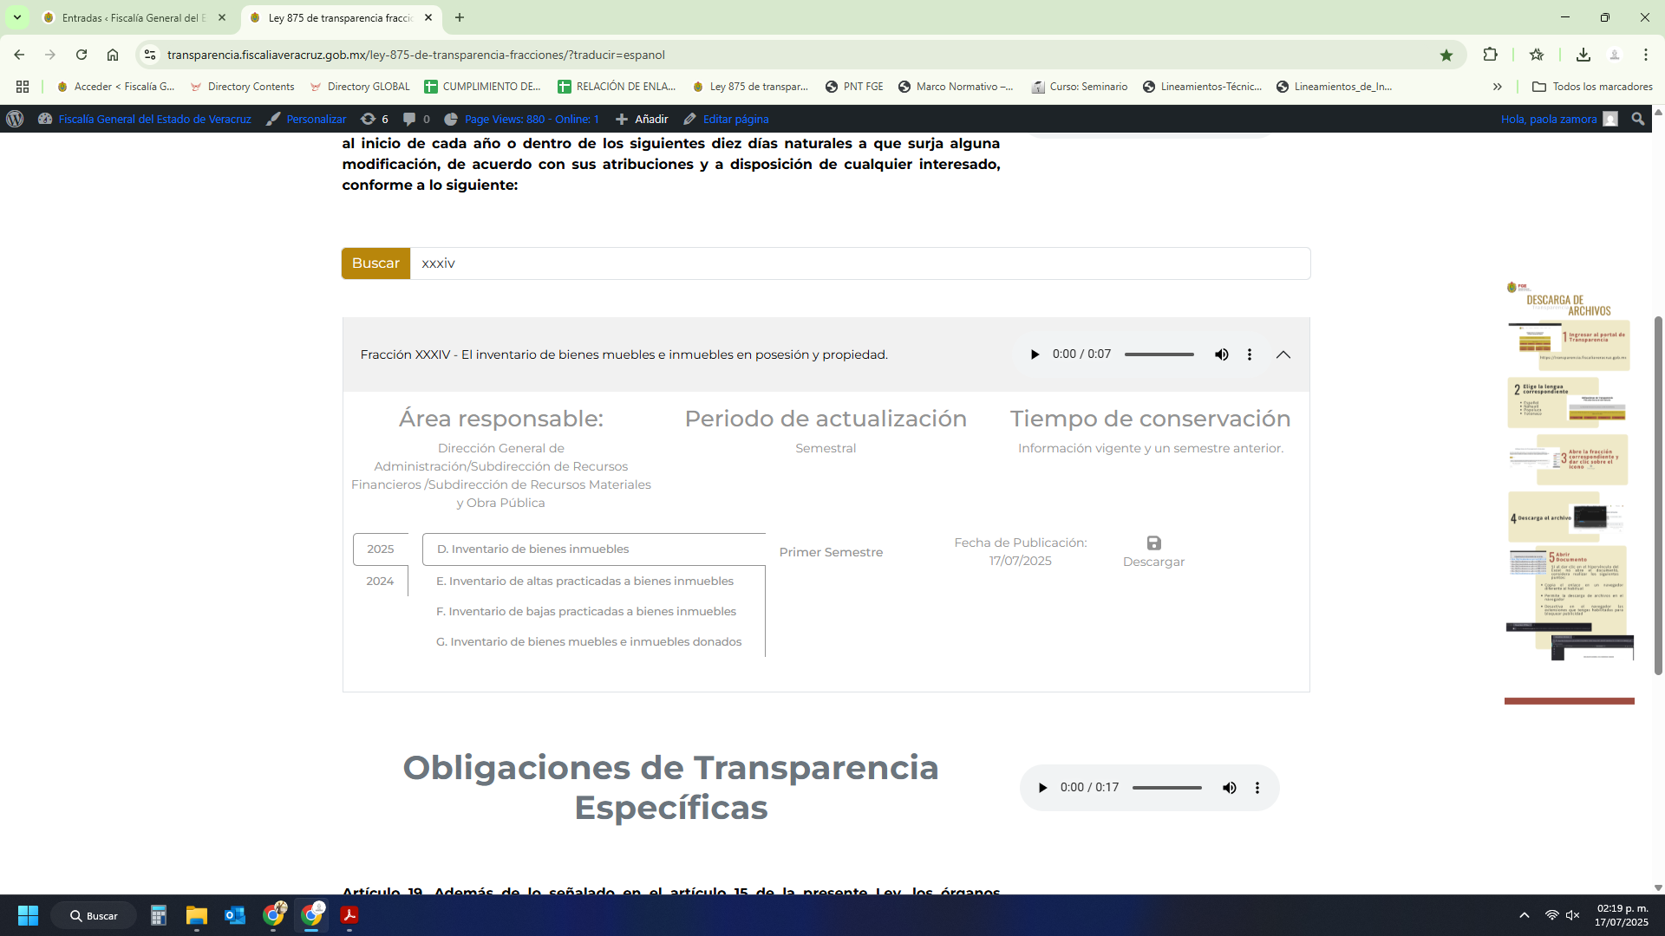Open the Fracción XXXIV audio options menu
This screenshot has width=1665, height=936.
[1250, 354]
